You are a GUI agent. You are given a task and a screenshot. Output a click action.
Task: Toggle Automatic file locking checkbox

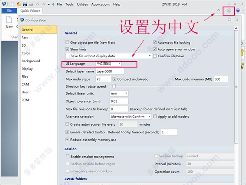tap(155, 42)
